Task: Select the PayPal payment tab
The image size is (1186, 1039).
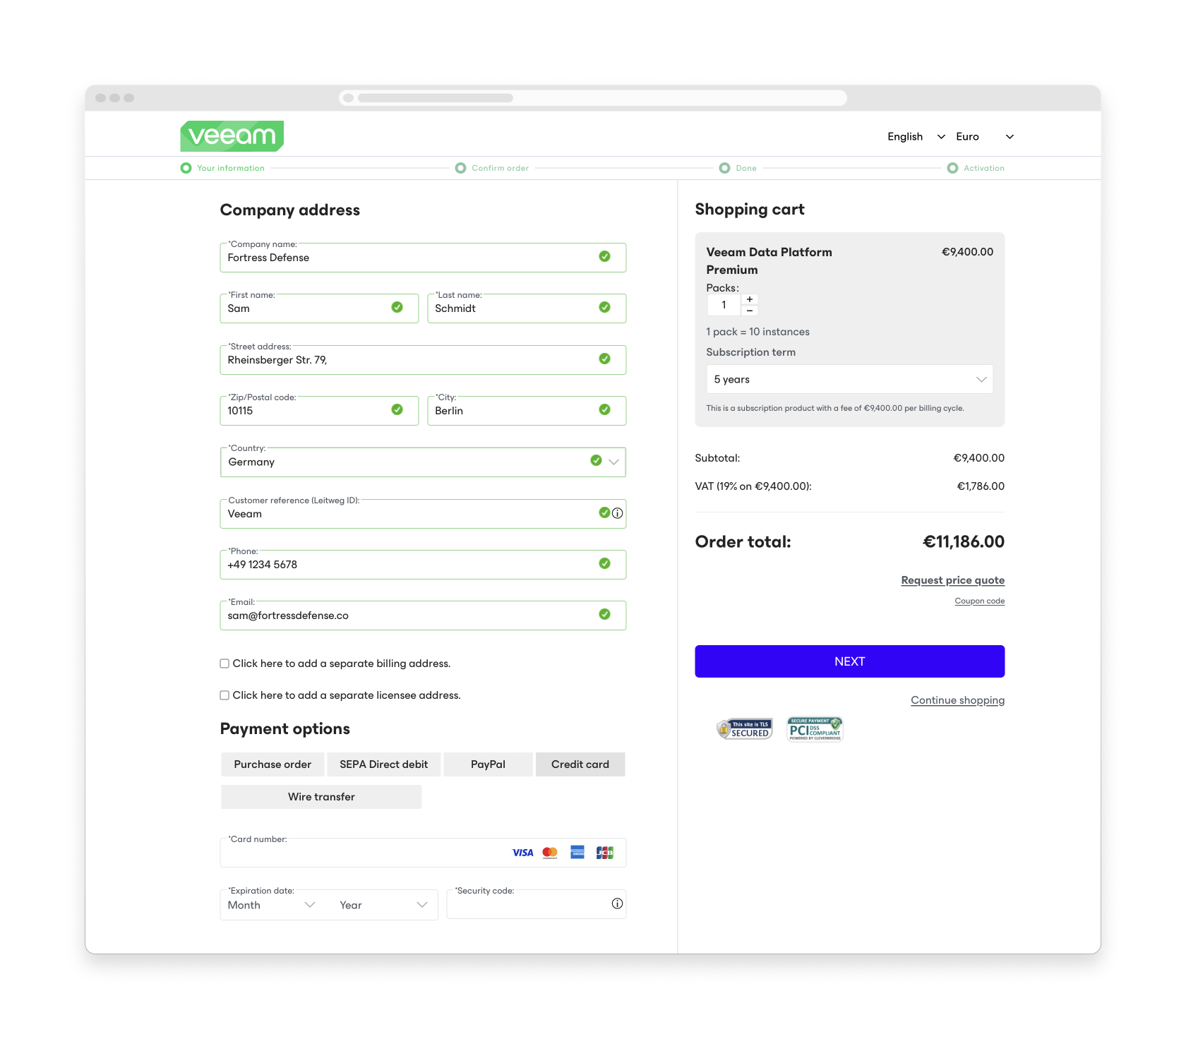Action: pyautogui.click(x=488, y=764)
